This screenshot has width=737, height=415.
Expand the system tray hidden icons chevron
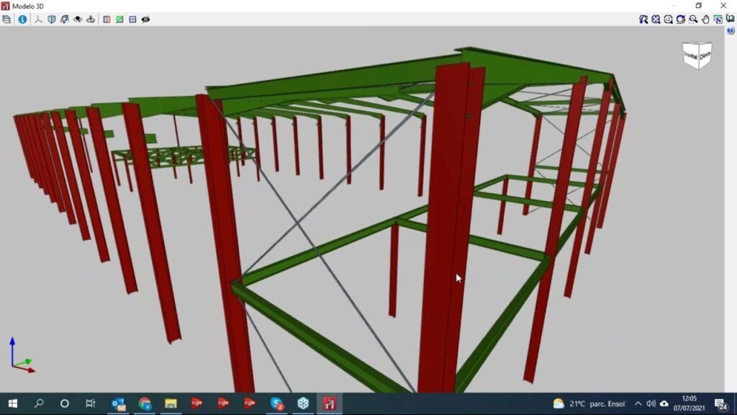pyautogui.click(x=638, y=403)
